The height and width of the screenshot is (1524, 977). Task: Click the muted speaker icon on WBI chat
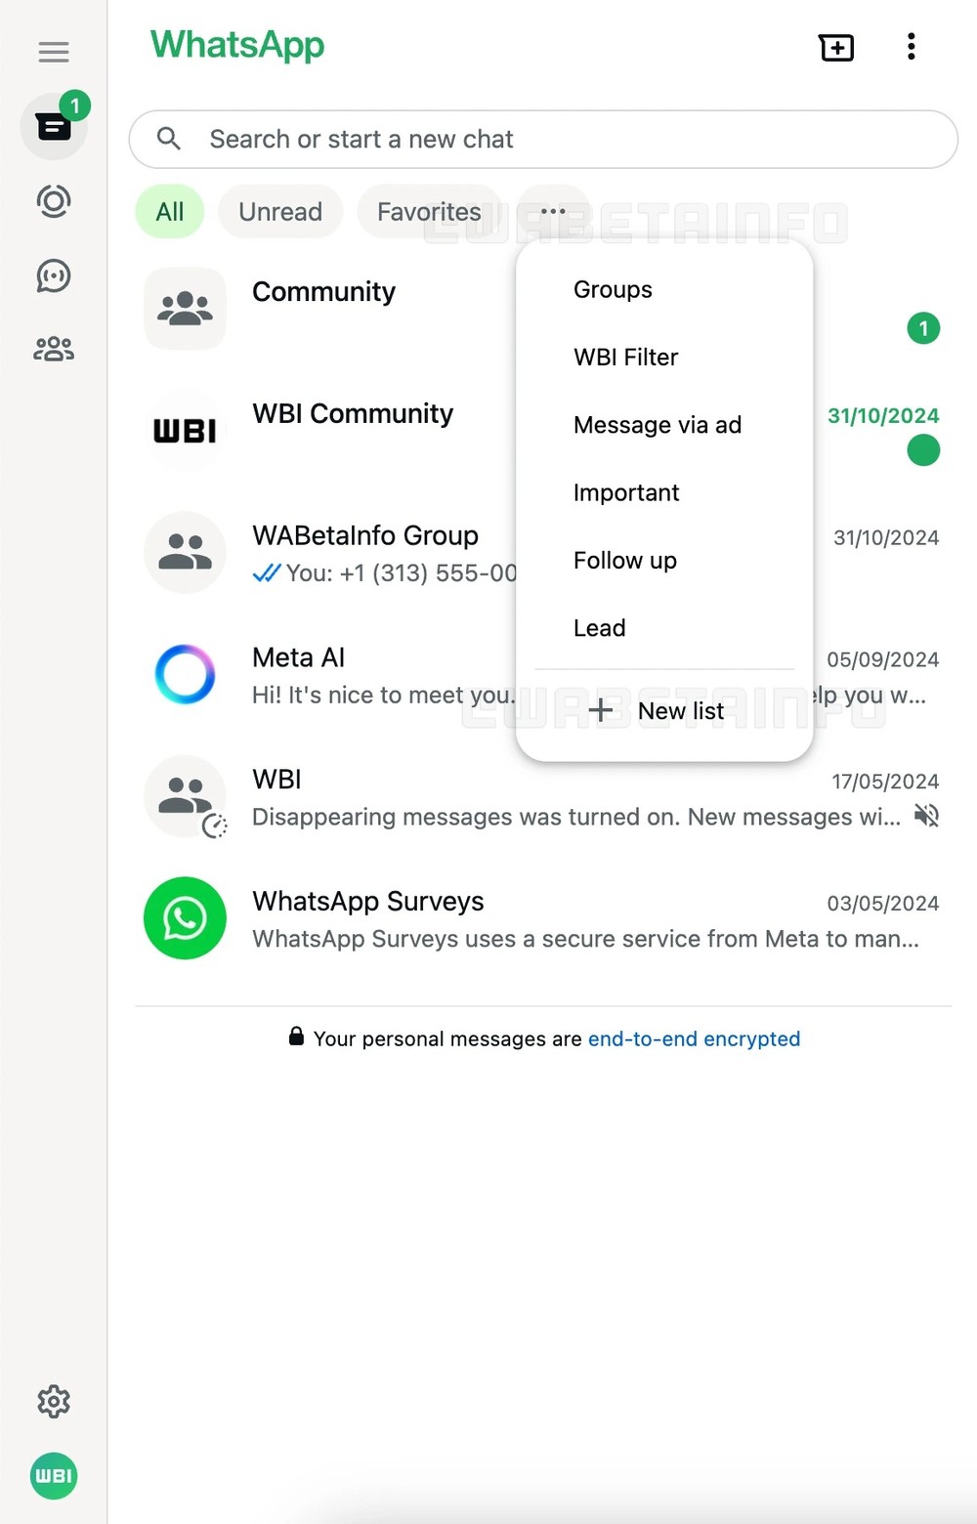[x=926, y=816]
